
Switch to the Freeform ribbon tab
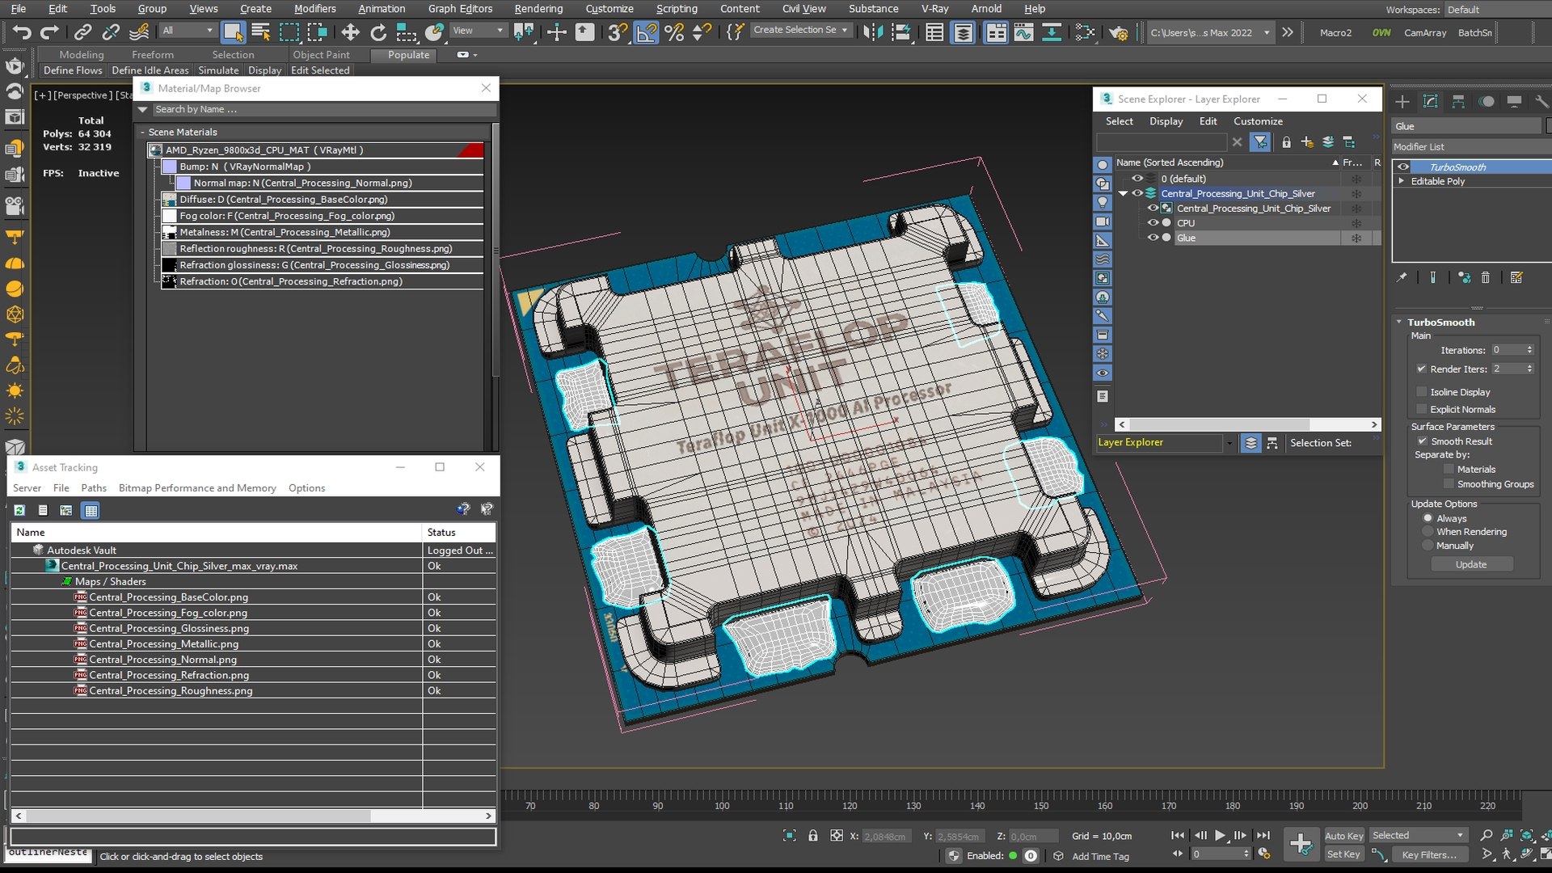click(153, 55)
